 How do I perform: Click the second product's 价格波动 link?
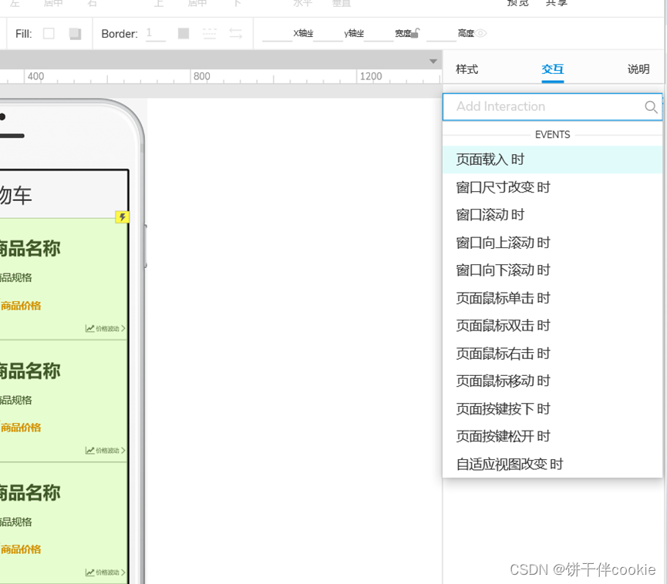pos(105,451)
